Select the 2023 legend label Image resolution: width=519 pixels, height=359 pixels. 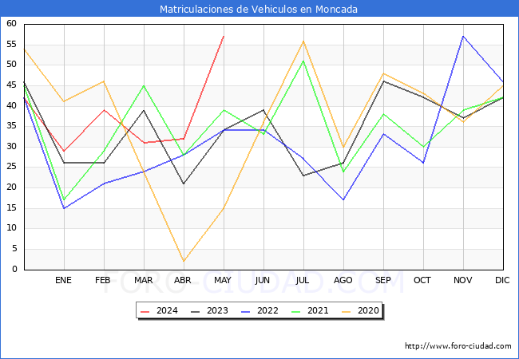click(x=217, y=311)
